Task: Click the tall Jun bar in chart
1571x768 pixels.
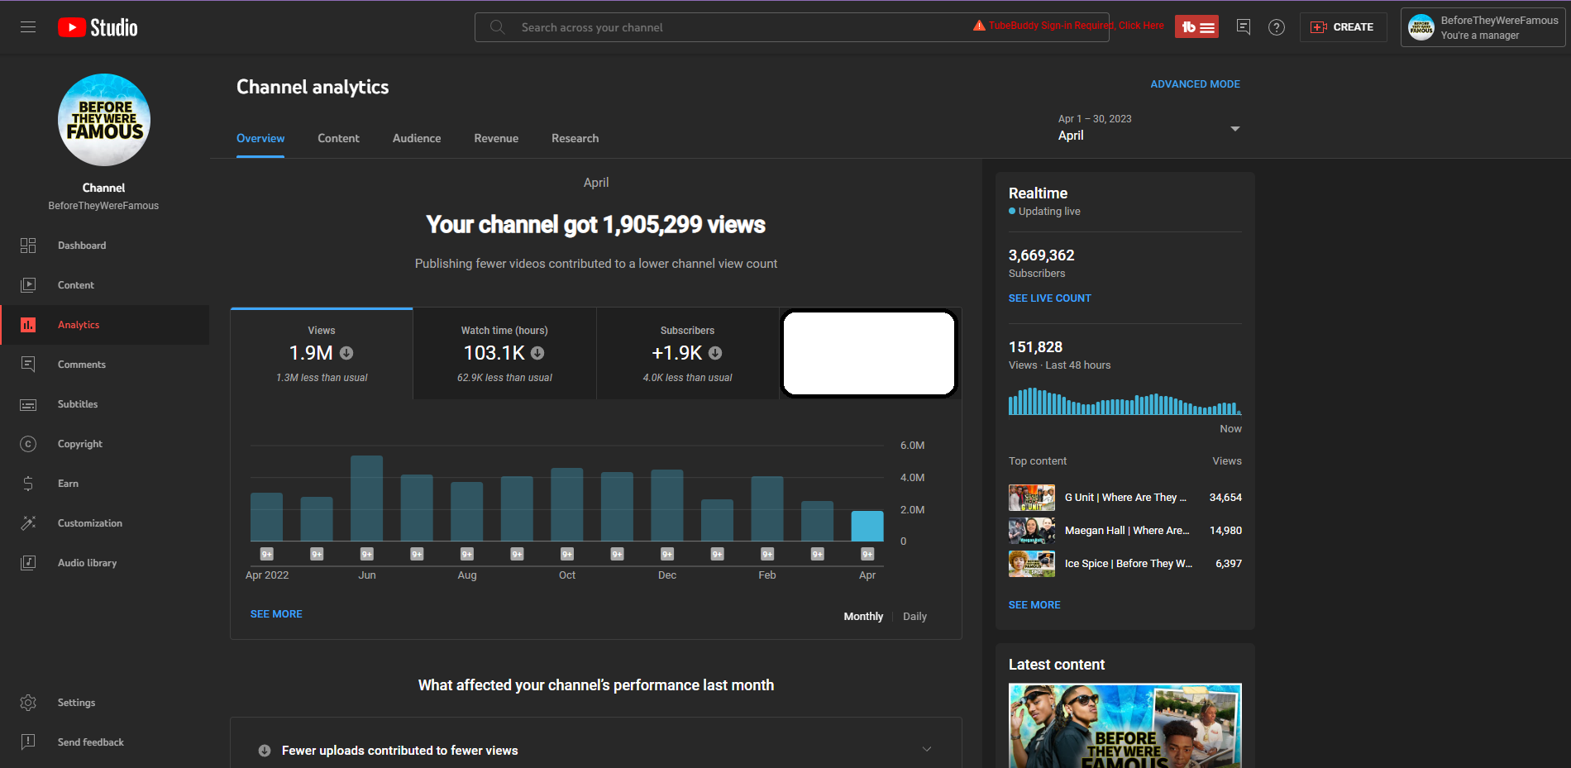Action: 367,498
